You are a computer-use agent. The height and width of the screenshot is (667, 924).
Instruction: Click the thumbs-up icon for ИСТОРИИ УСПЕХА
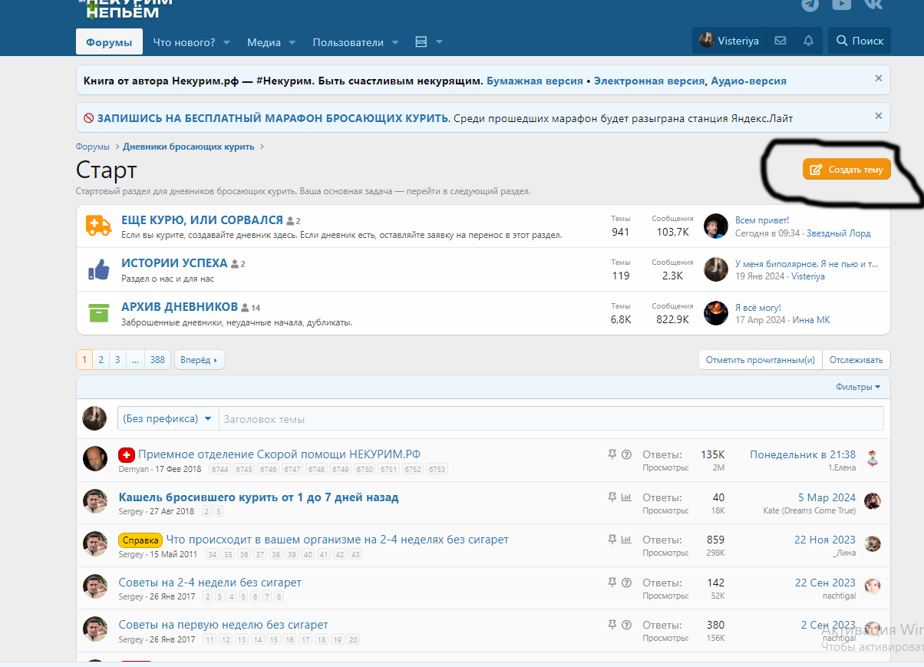[x=98, y=269]
